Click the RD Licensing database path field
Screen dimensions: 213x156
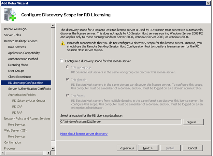[x=120, y=122]
